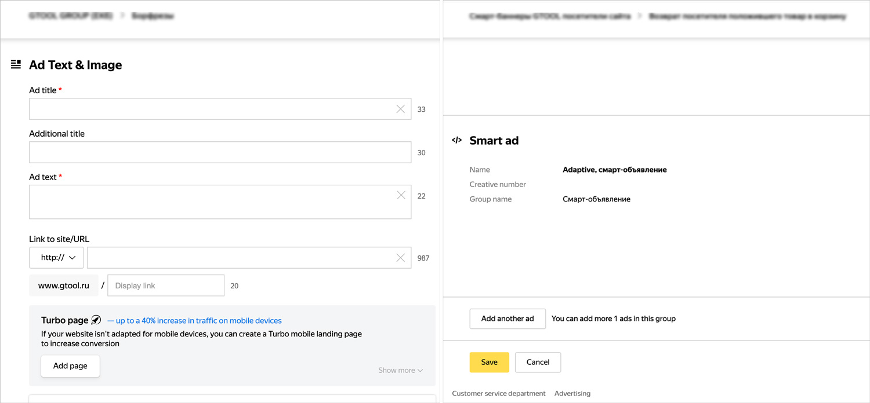Viewport: 870px width, 403px height.
Task: Click the Add another ad button
Action: coord(507,318)
